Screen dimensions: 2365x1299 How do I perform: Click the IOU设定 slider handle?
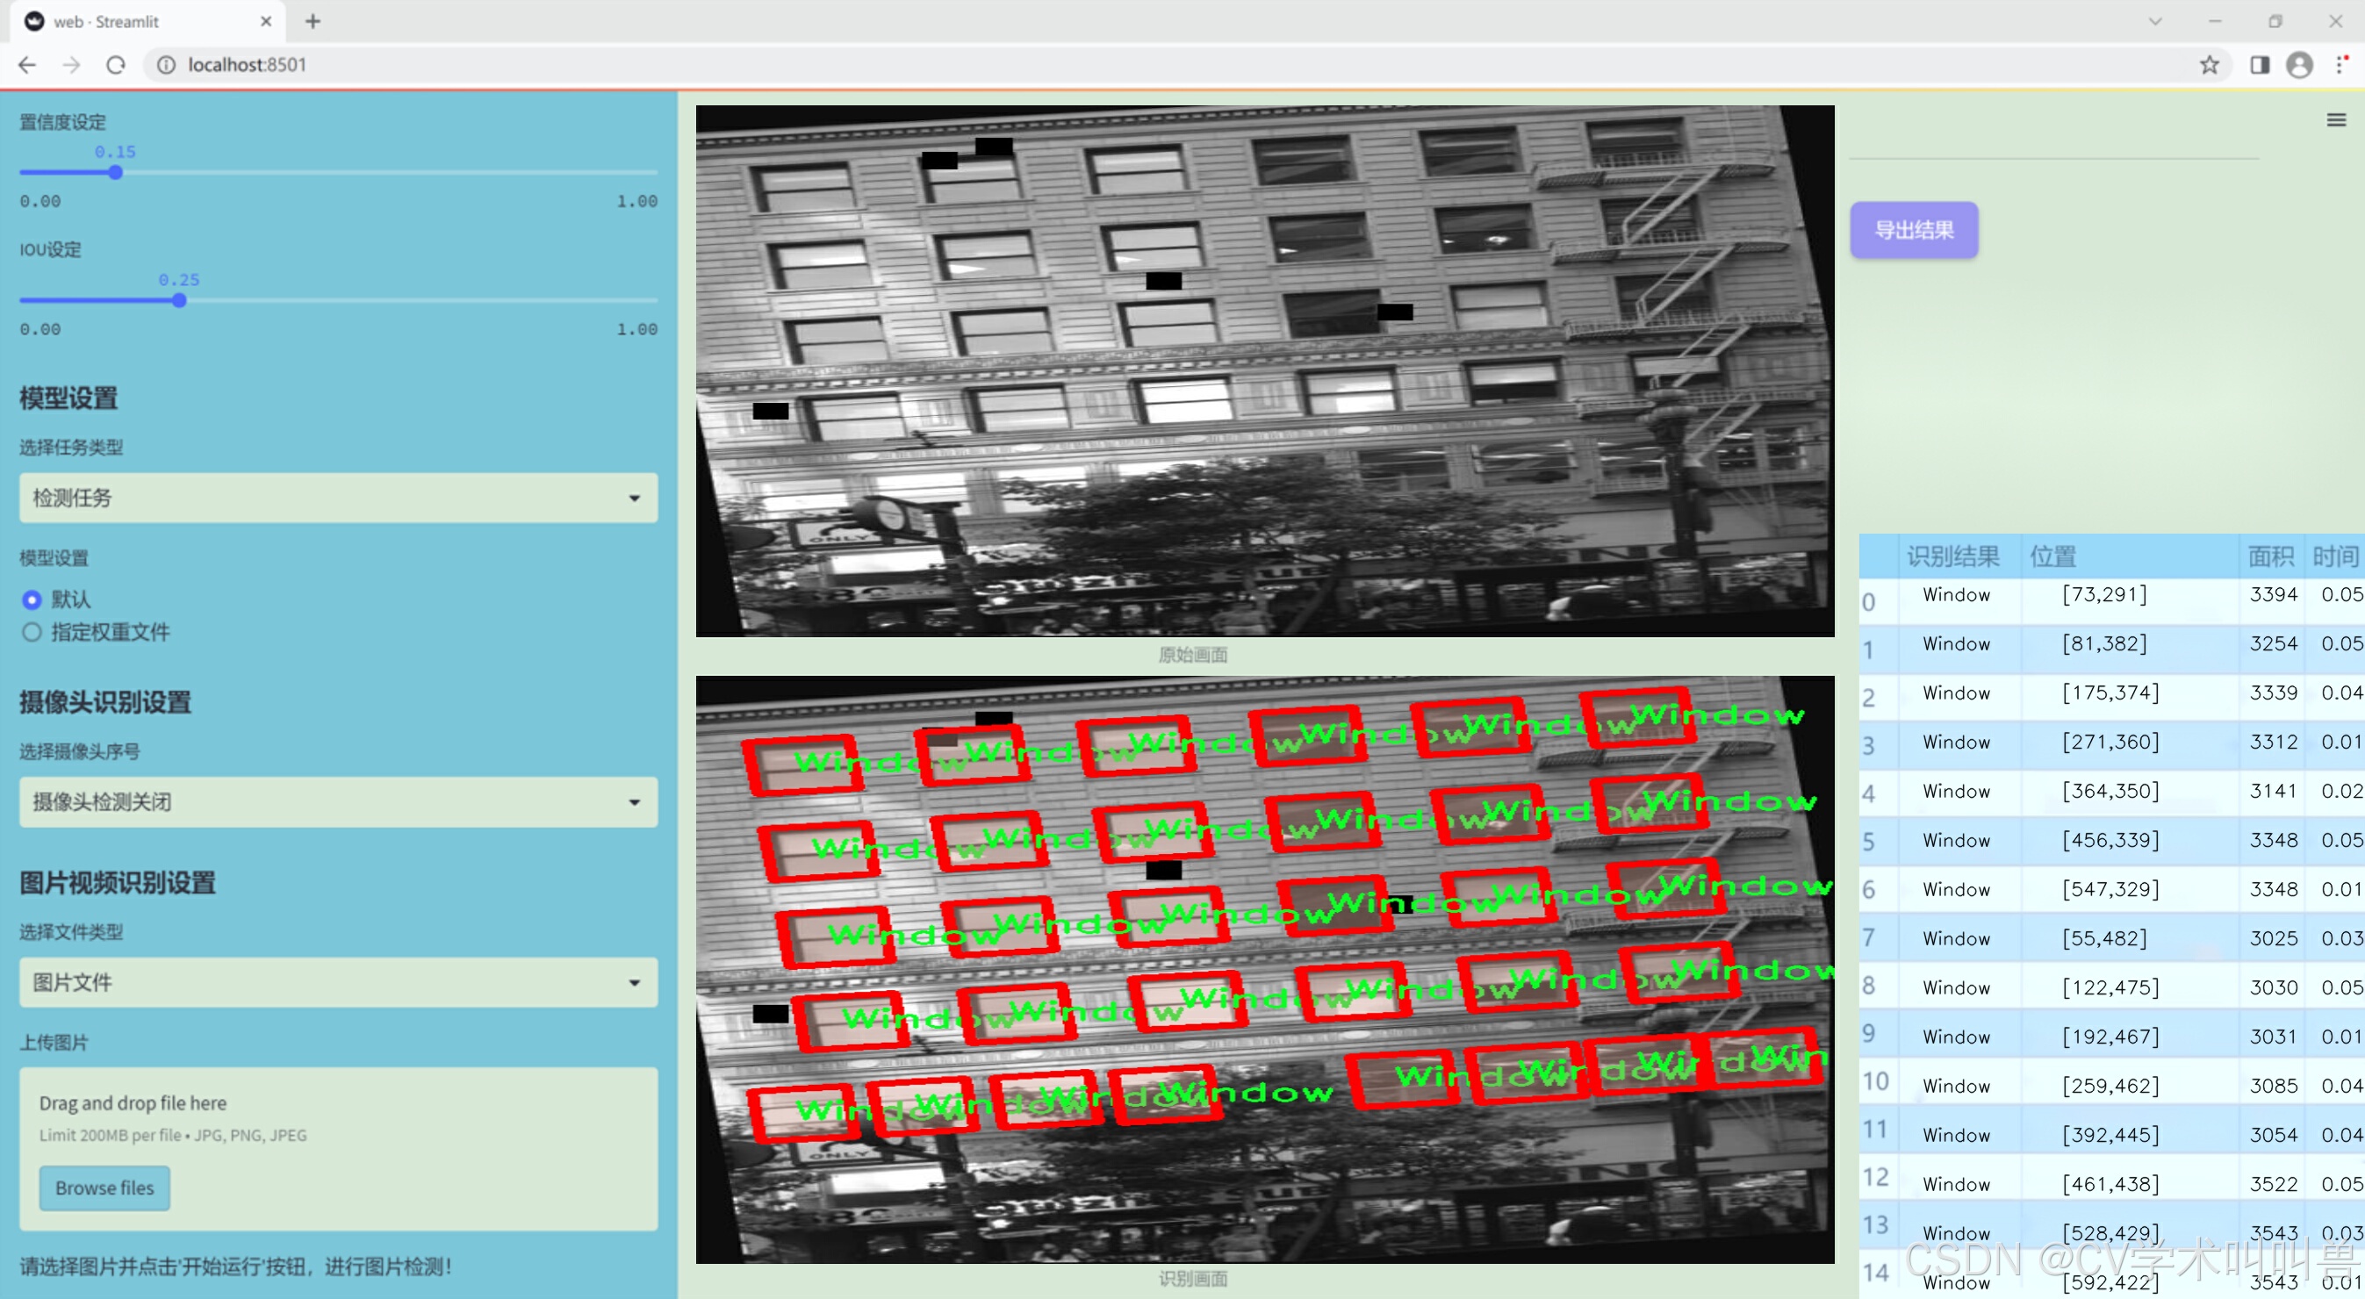click(x=179, y=300)
